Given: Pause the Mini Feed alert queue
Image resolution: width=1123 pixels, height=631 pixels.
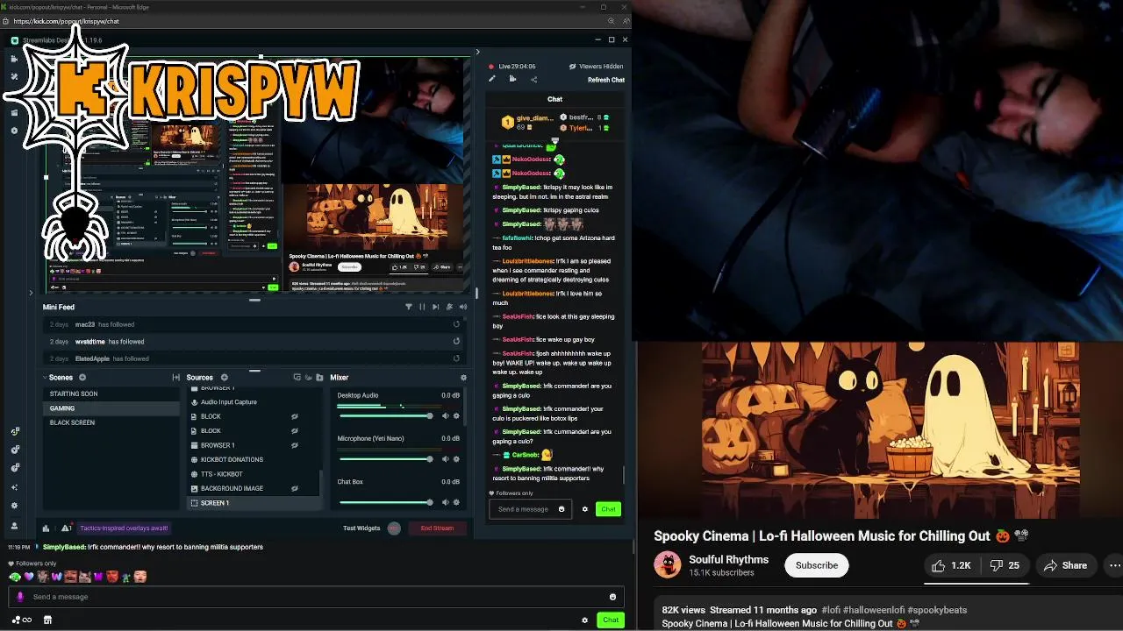Looking at the screenshot, I should pos(422,307).
